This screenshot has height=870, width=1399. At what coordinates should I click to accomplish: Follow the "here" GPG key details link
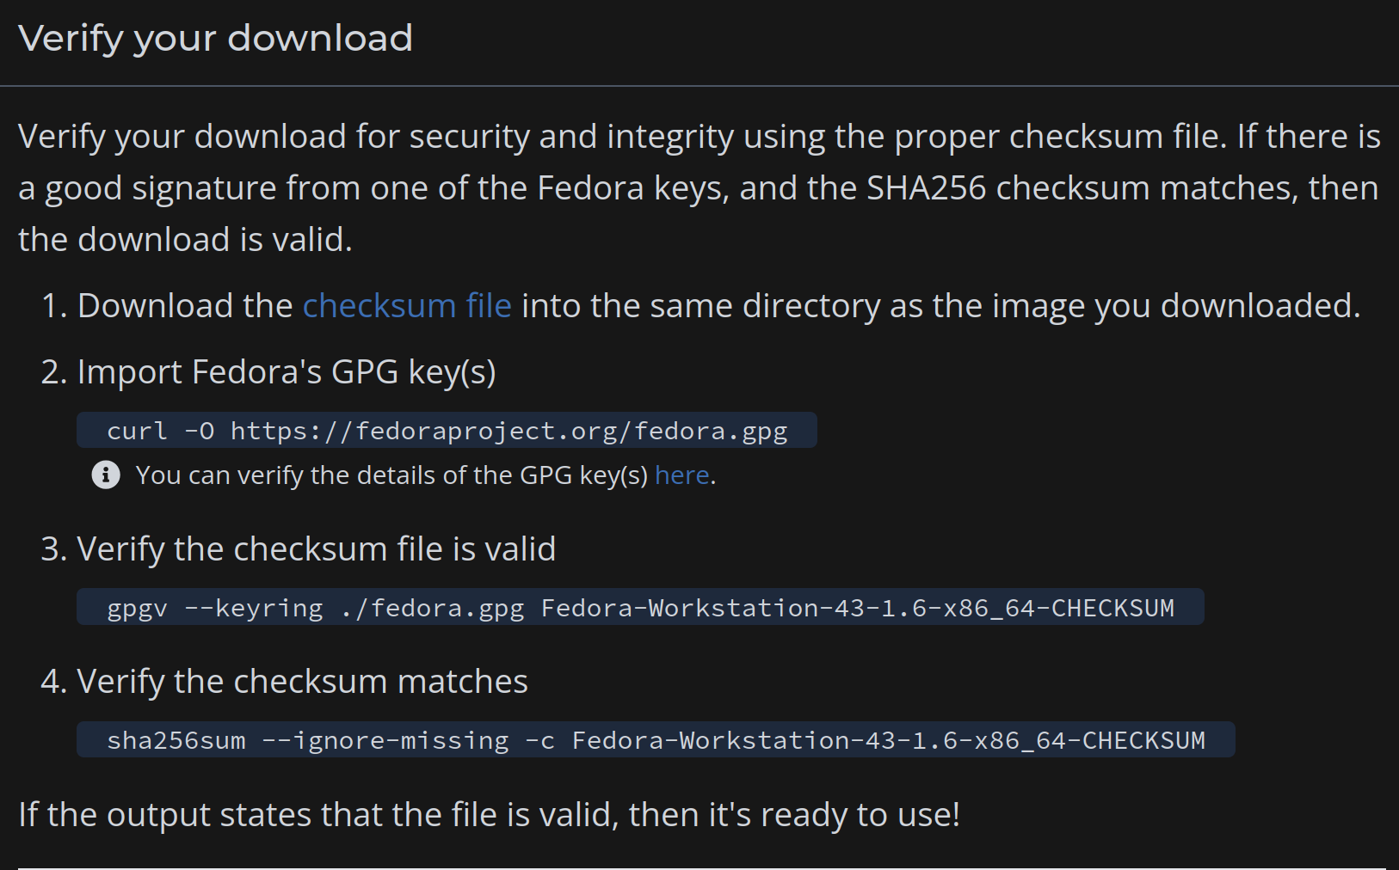click(x=681, y=475)
